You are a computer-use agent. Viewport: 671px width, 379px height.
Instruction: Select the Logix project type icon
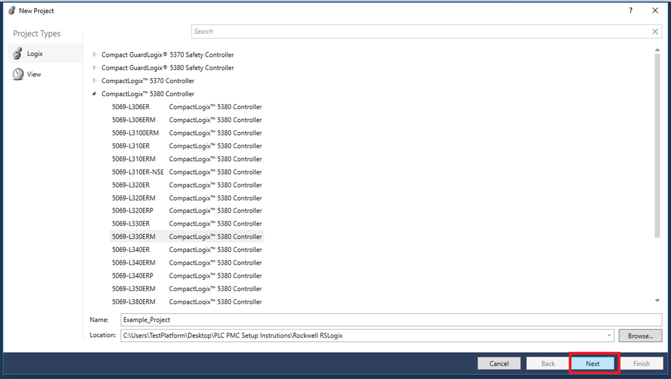(18, 54)
